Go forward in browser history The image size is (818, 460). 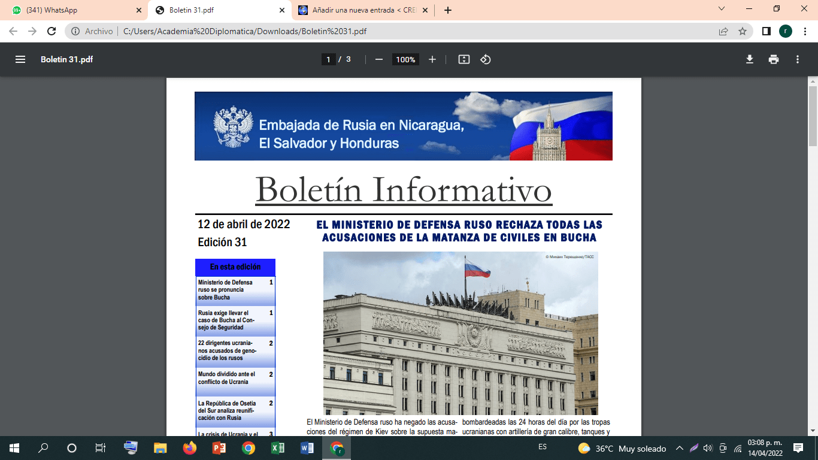pos(32,31)
